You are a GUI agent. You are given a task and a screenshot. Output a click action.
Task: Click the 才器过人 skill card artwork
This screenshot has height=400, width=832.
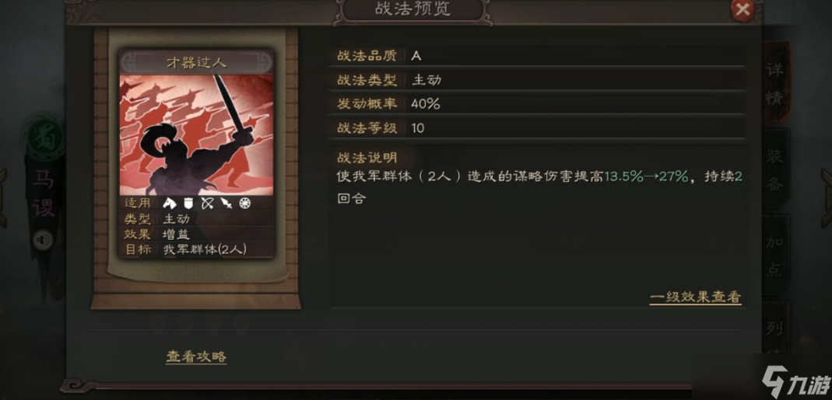coord(196,135)
